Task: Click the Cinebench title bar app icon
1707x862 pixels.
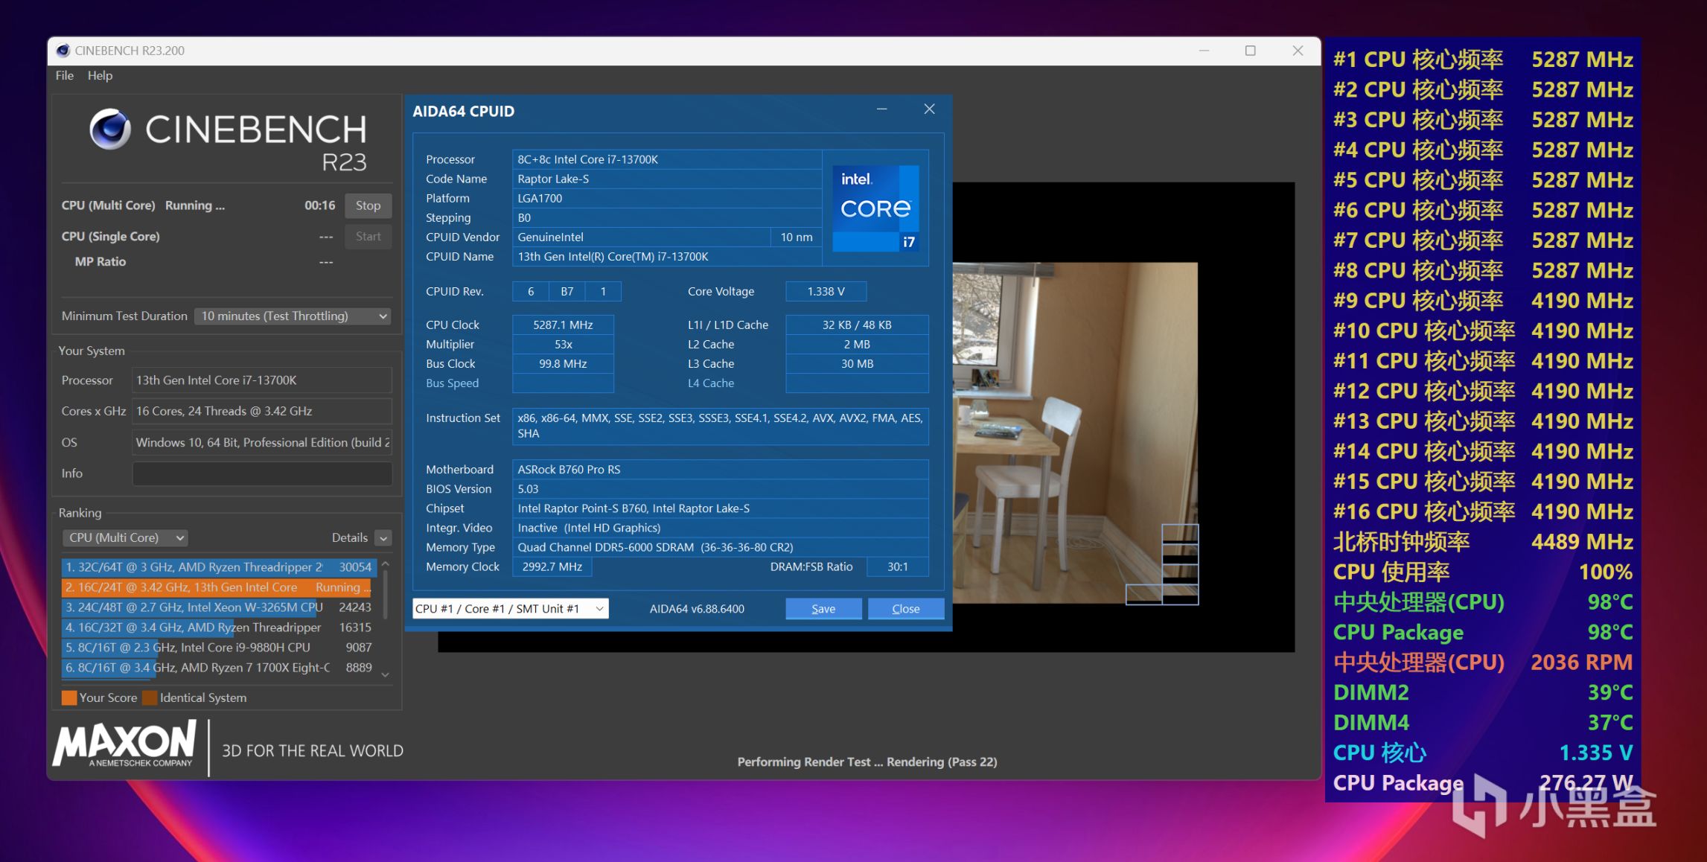Action: click(x=63, y=51)
